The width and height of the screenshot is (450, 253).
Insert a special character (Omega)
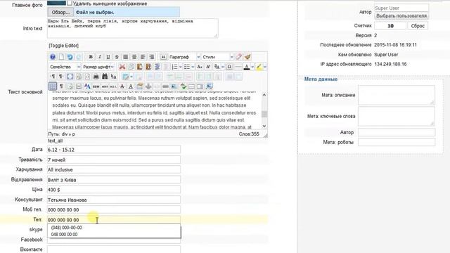click(x=230, y=67)
